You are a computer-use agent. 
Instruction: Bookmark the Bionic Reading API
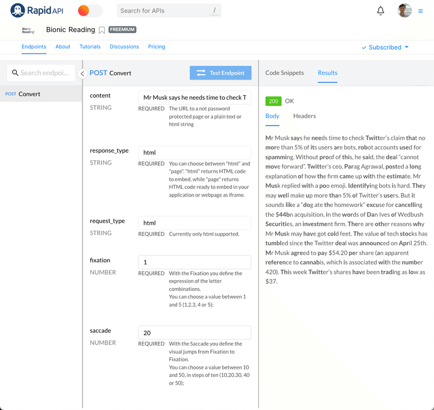tap(102, 30)
